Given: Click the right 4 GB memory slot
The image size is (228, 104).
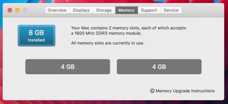Looking at the screenshot, I should click(159, 67).
